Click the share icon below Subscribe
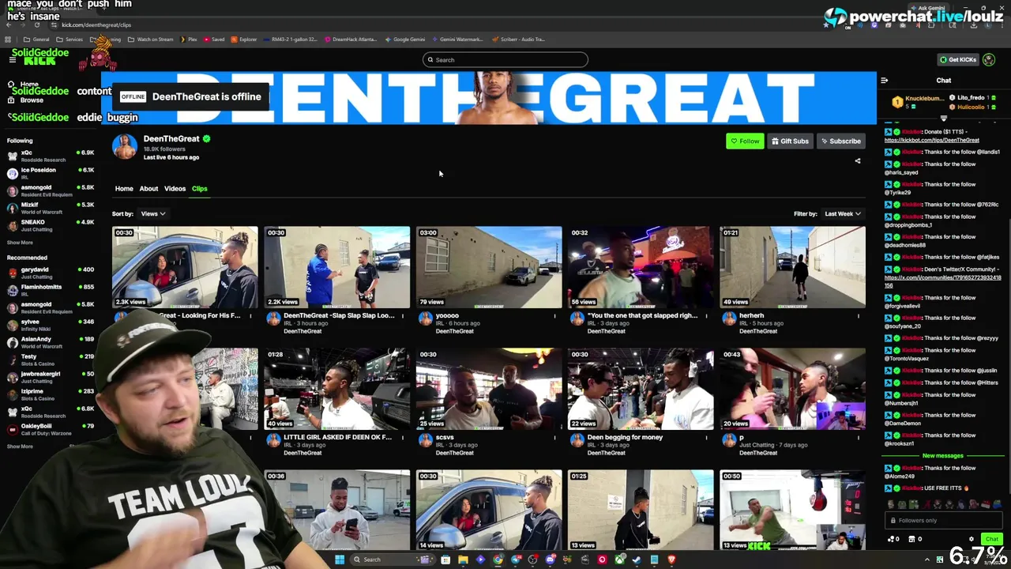 (858, 161)
